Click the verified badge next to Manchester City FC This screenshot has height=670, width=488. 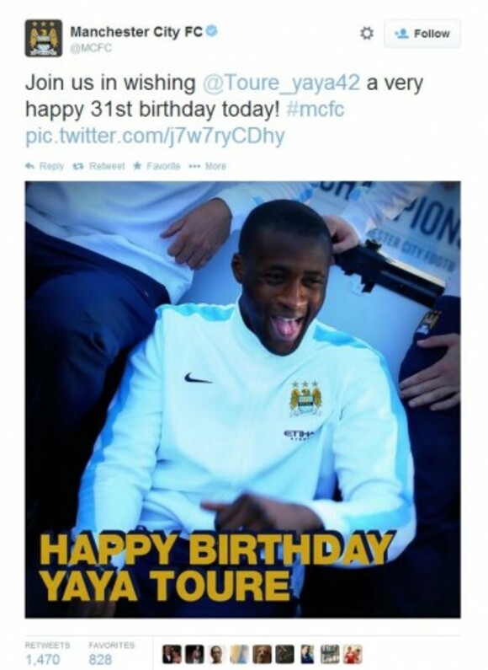click(x=212, y=31)
